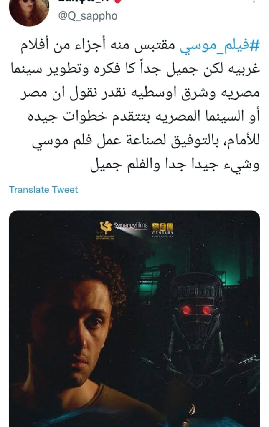Screen dimensions: 269x427
Task: Open the attached movie poster image
Action: [134, 319]
